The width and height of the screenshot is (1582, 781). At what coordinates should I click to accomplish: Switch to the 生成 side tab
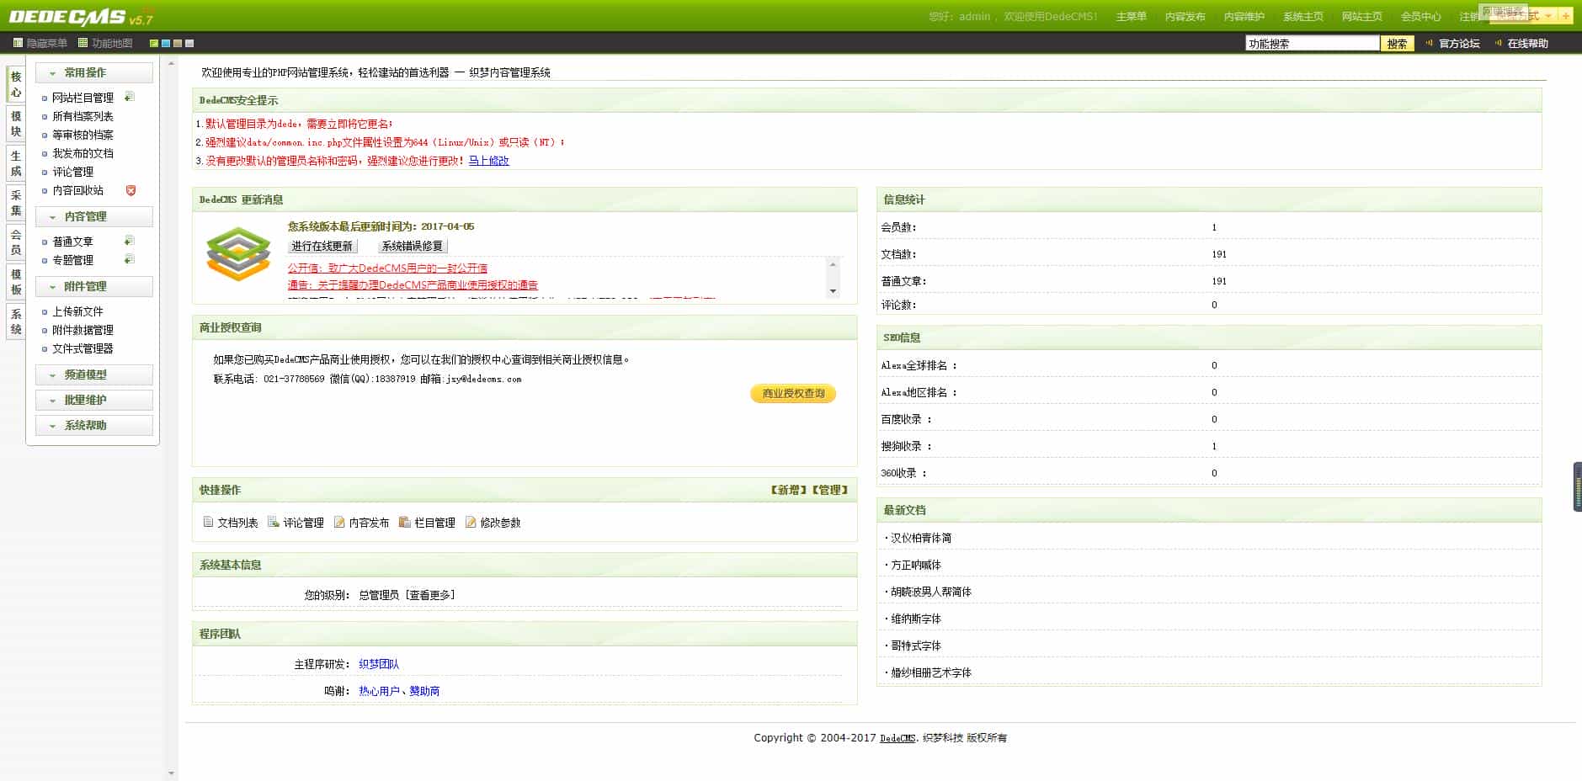[16, 163]
